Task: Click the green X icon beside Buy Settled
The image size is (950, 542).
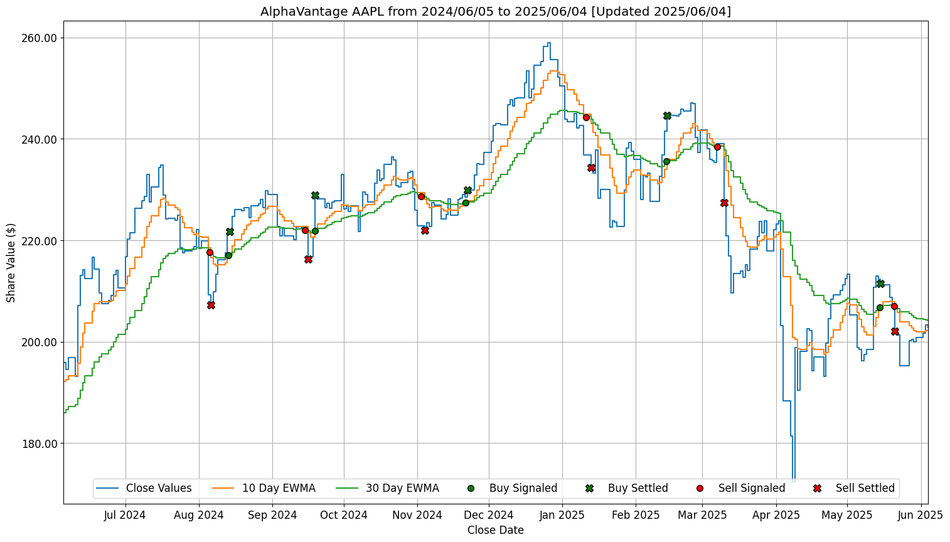Action: [x=589, y=488]
